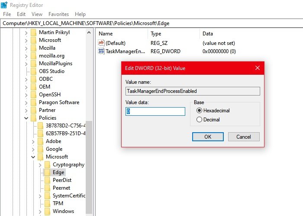Click the tree pane vertical scrollbar thumb
Image resolution: width=303 pixels, height=216 pixels.
tap(89, 168)
